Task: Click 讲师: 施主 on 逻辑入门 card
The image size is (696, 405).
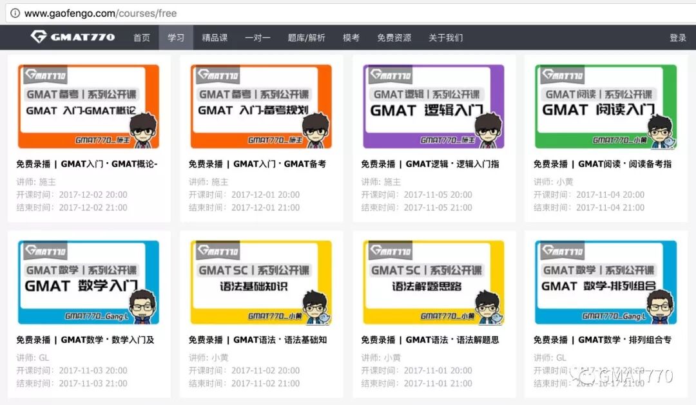Action: (x=381, y=182)
